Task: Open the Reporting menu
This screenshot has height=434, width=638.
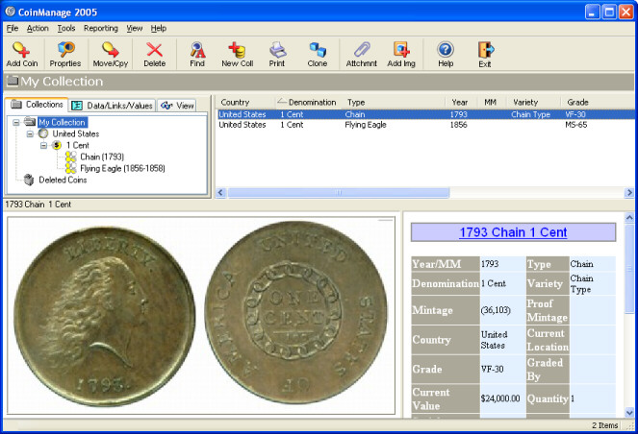Action: 101,29
